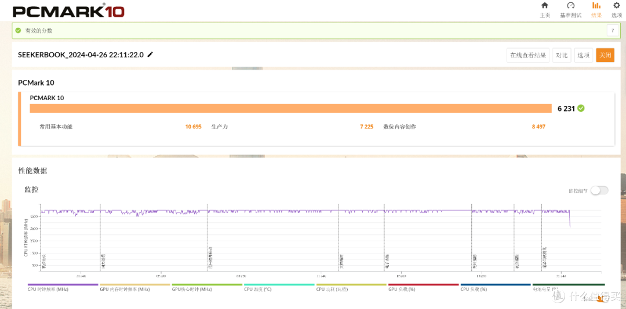The height and width of the screenshot is (309, 626).
Task: Click the overall score 6 231
Action: coord(566,108)
